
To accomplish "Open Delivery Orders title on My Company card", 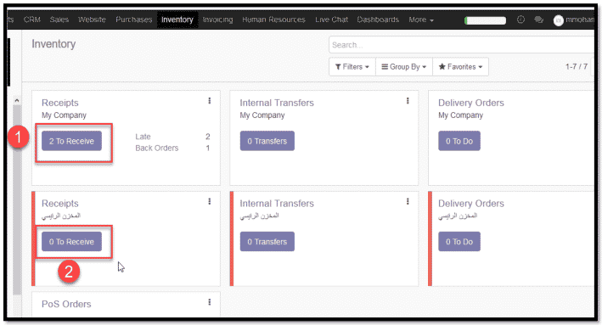I will pos(471,103).
